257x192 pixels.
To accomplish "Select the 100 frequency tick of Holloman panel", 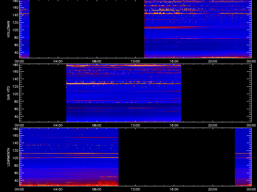I will 16,30.
